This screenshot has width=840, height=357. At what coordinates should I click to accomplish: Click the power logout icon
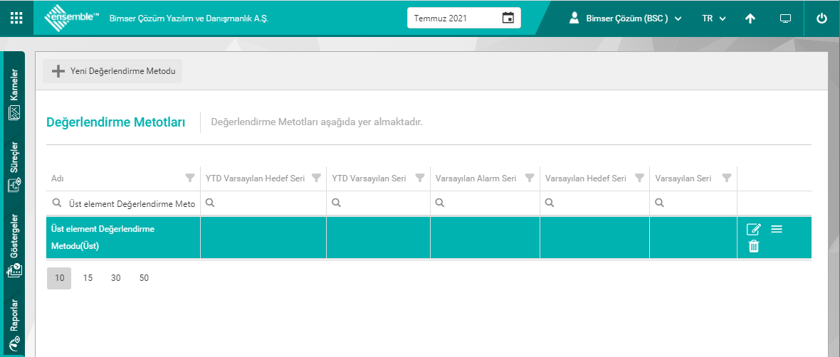pyautogui.click(x=821, y=18)
